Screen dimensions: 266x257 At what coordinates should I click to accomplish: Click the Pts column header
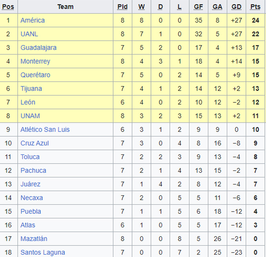point(255,7)
